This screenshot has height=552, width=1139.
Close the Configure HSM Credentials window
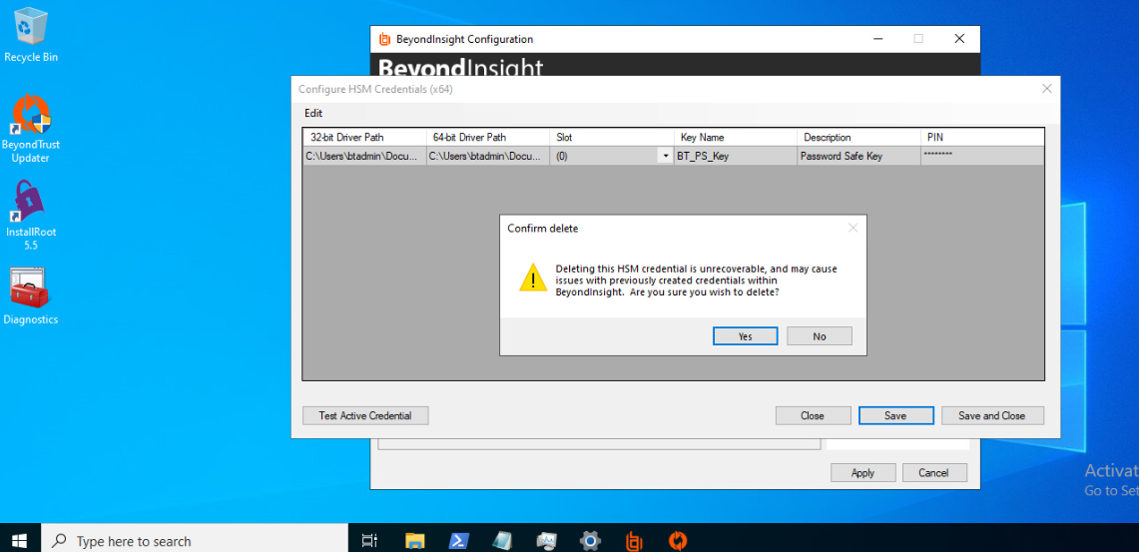[1047, 89]
